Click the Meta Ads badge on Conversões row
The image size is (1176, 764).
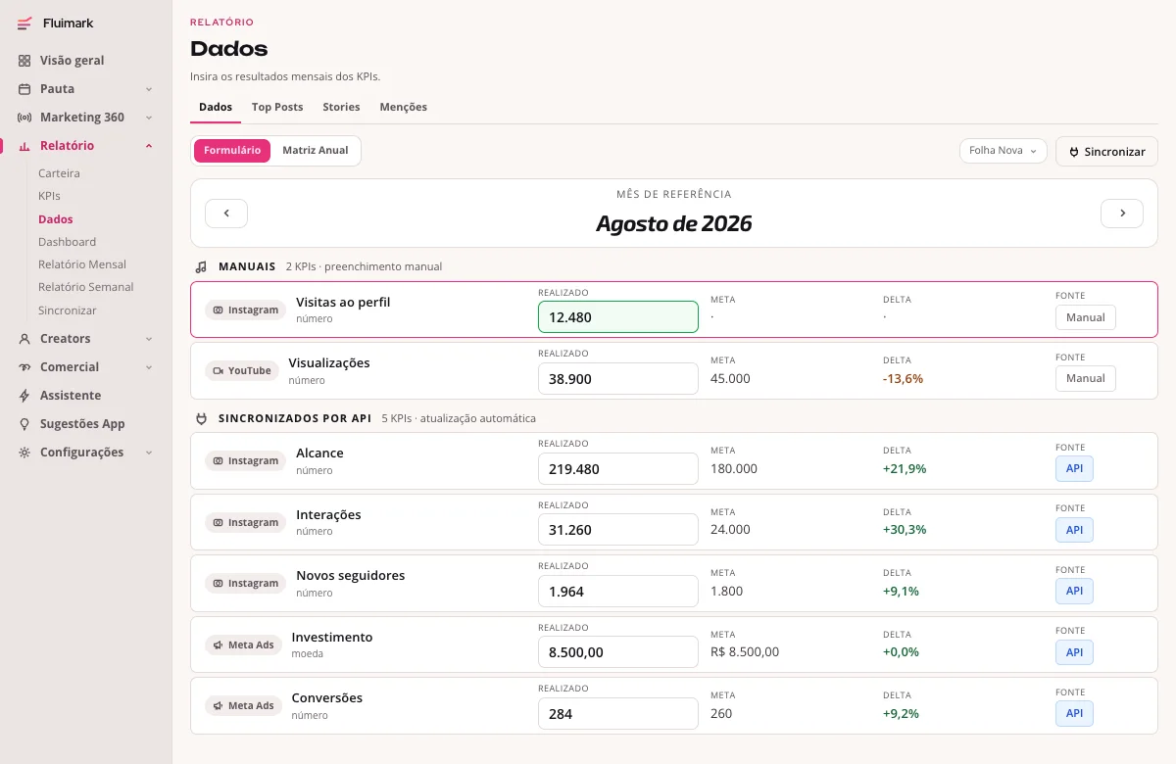point(243,706)
